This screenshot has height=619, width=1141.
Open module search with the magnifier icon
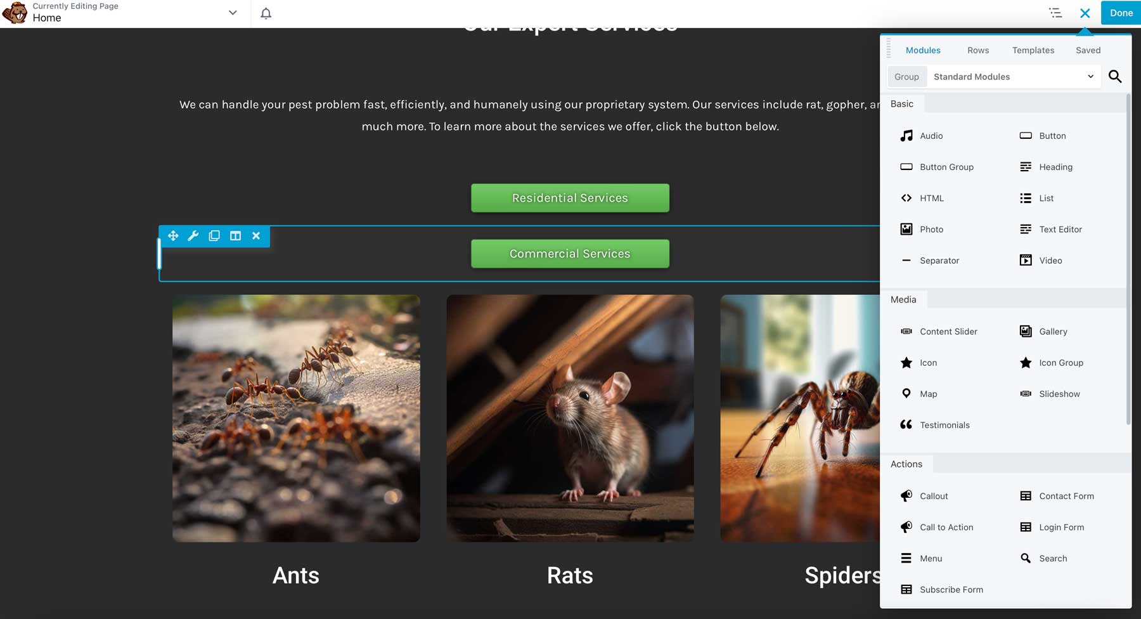[x=1116, y=76]
